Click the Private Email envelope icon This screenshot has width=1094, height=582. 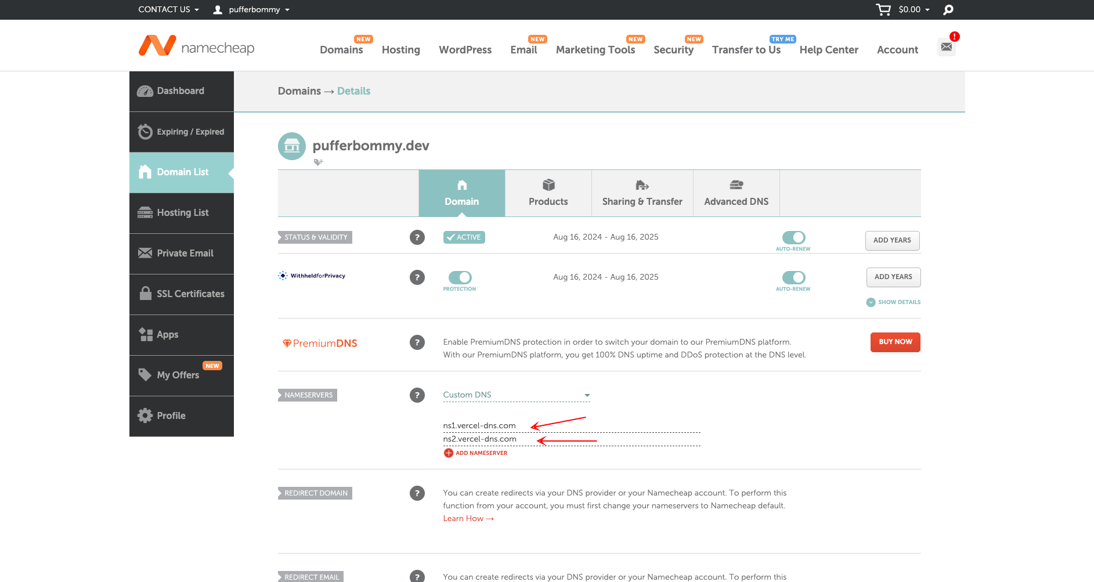click(x=145, y=253)
